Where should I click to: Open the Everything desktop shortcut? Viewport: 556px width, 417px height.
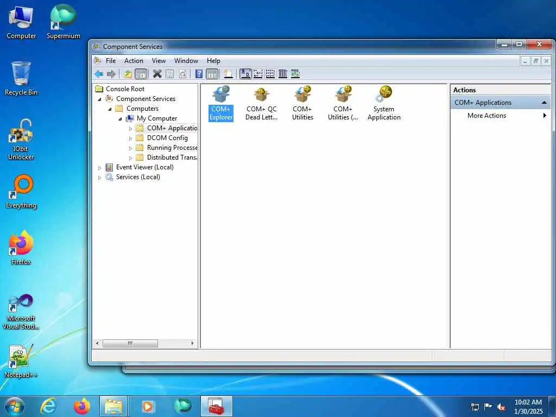point(21,192)
